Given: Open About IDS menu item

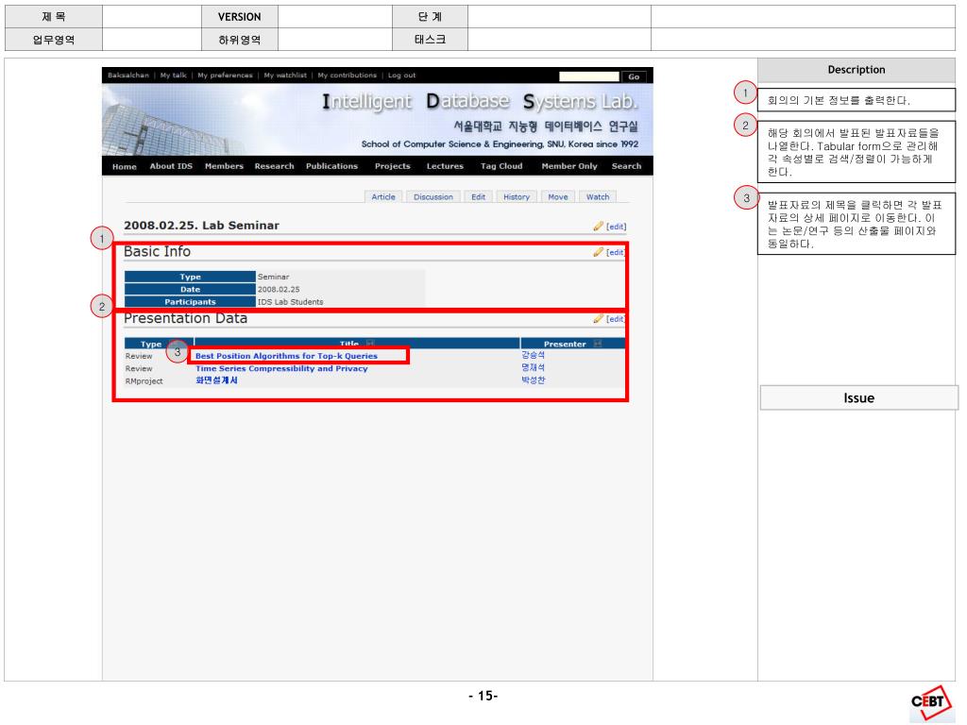Looking at the screenshot, I should pyautogui.click(x=171, y=166).
